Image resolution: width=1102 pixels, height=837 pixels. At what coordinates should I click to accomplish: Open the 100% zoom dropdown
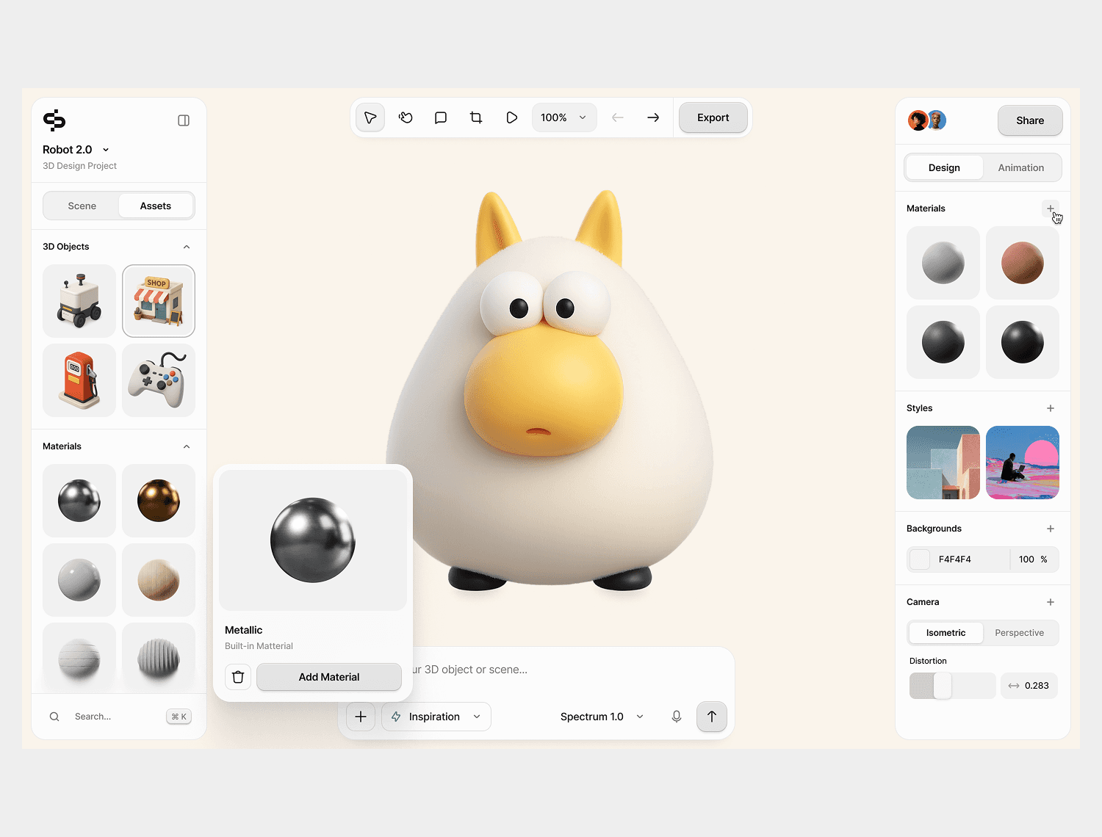[564, 117]
